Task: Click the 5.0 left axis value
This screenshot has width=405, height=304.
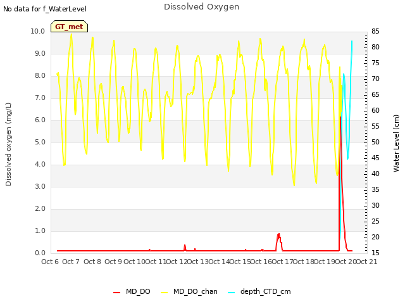Action: click(x=40, y=142)
